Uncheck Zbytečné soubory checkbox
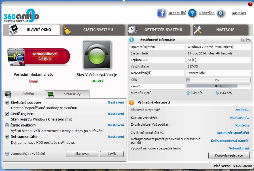 coord(7,102)
